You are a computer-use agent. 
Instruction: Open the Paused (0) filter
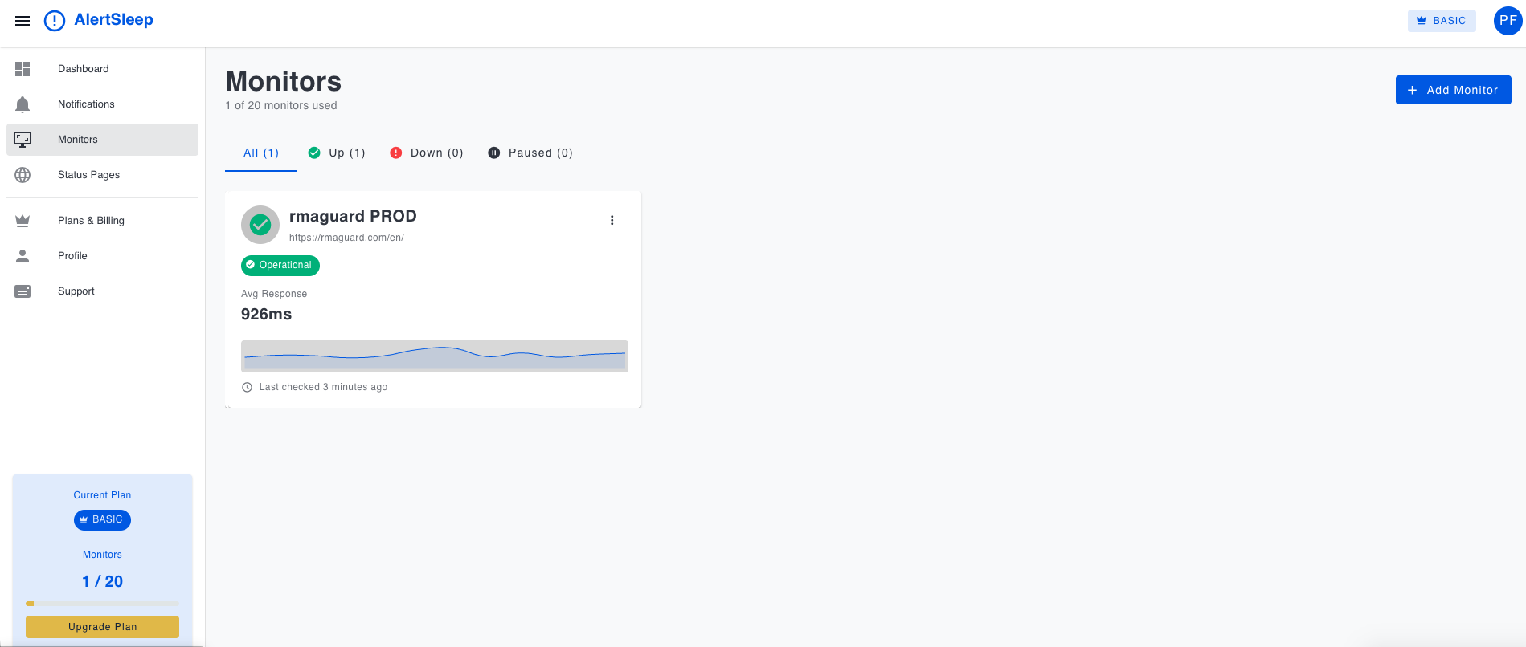pyautogui.click(x=530, y=153)
